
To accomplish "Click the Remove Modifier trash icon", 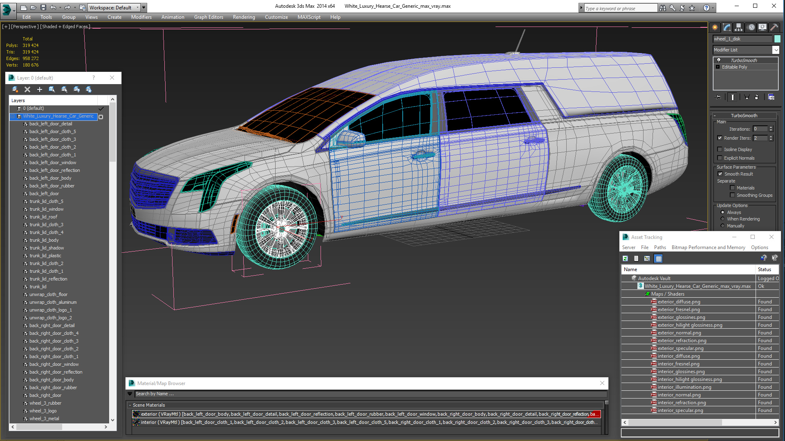I will (756, 97).
